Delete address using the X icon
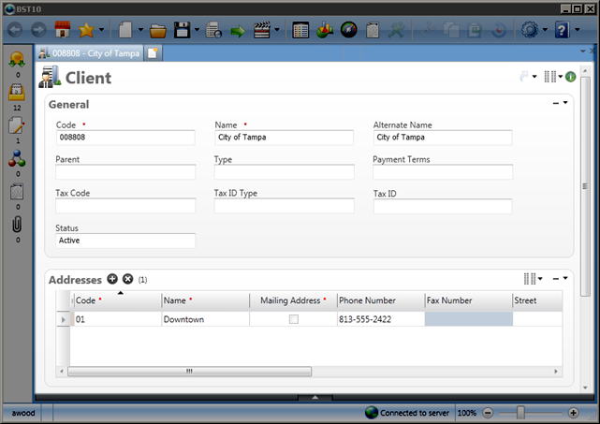Screen dimensions: 600x424 point(128,279)
